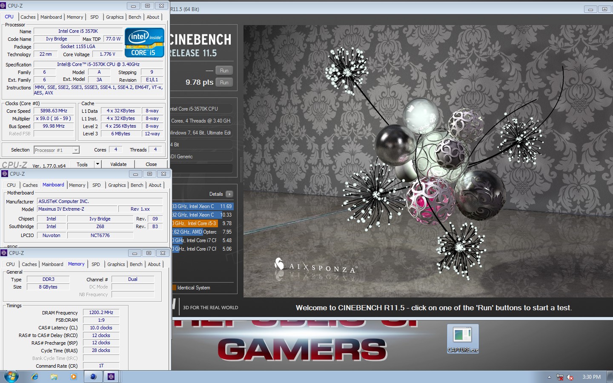The image size is (613, 383).
Task: Select SPD tab in Memory CPU-Z window
Action: pyautogui.click(x=96, y=264)
